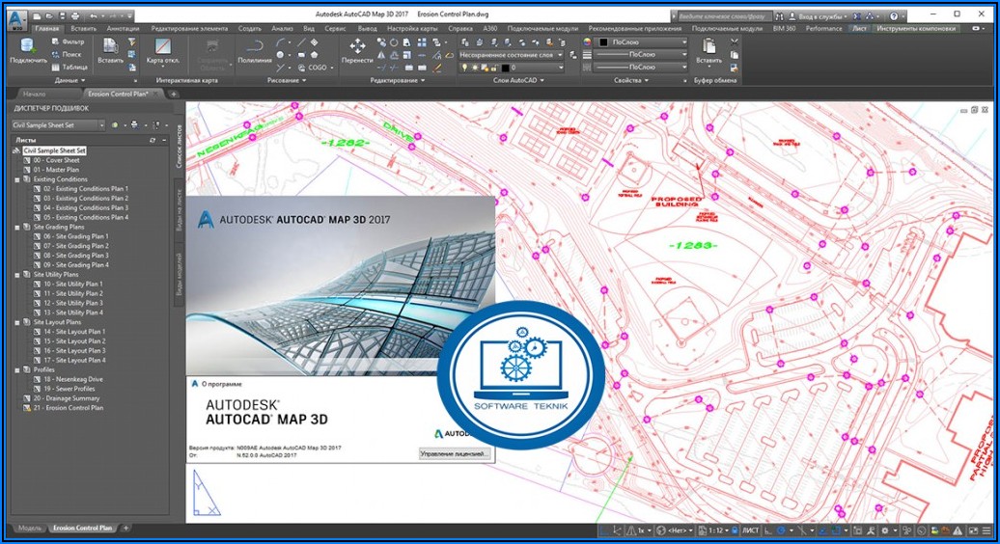1000x544 pixels.
Task: Click the help question mark icon
Action: click(x=894, y=16)
